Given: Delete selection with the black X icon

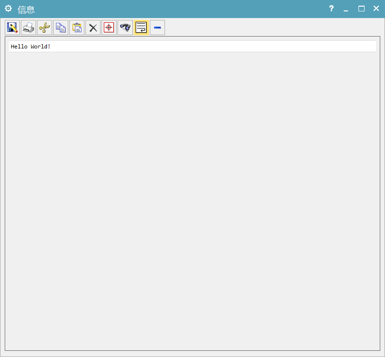Looking at the screenshot, I should 93,28.
